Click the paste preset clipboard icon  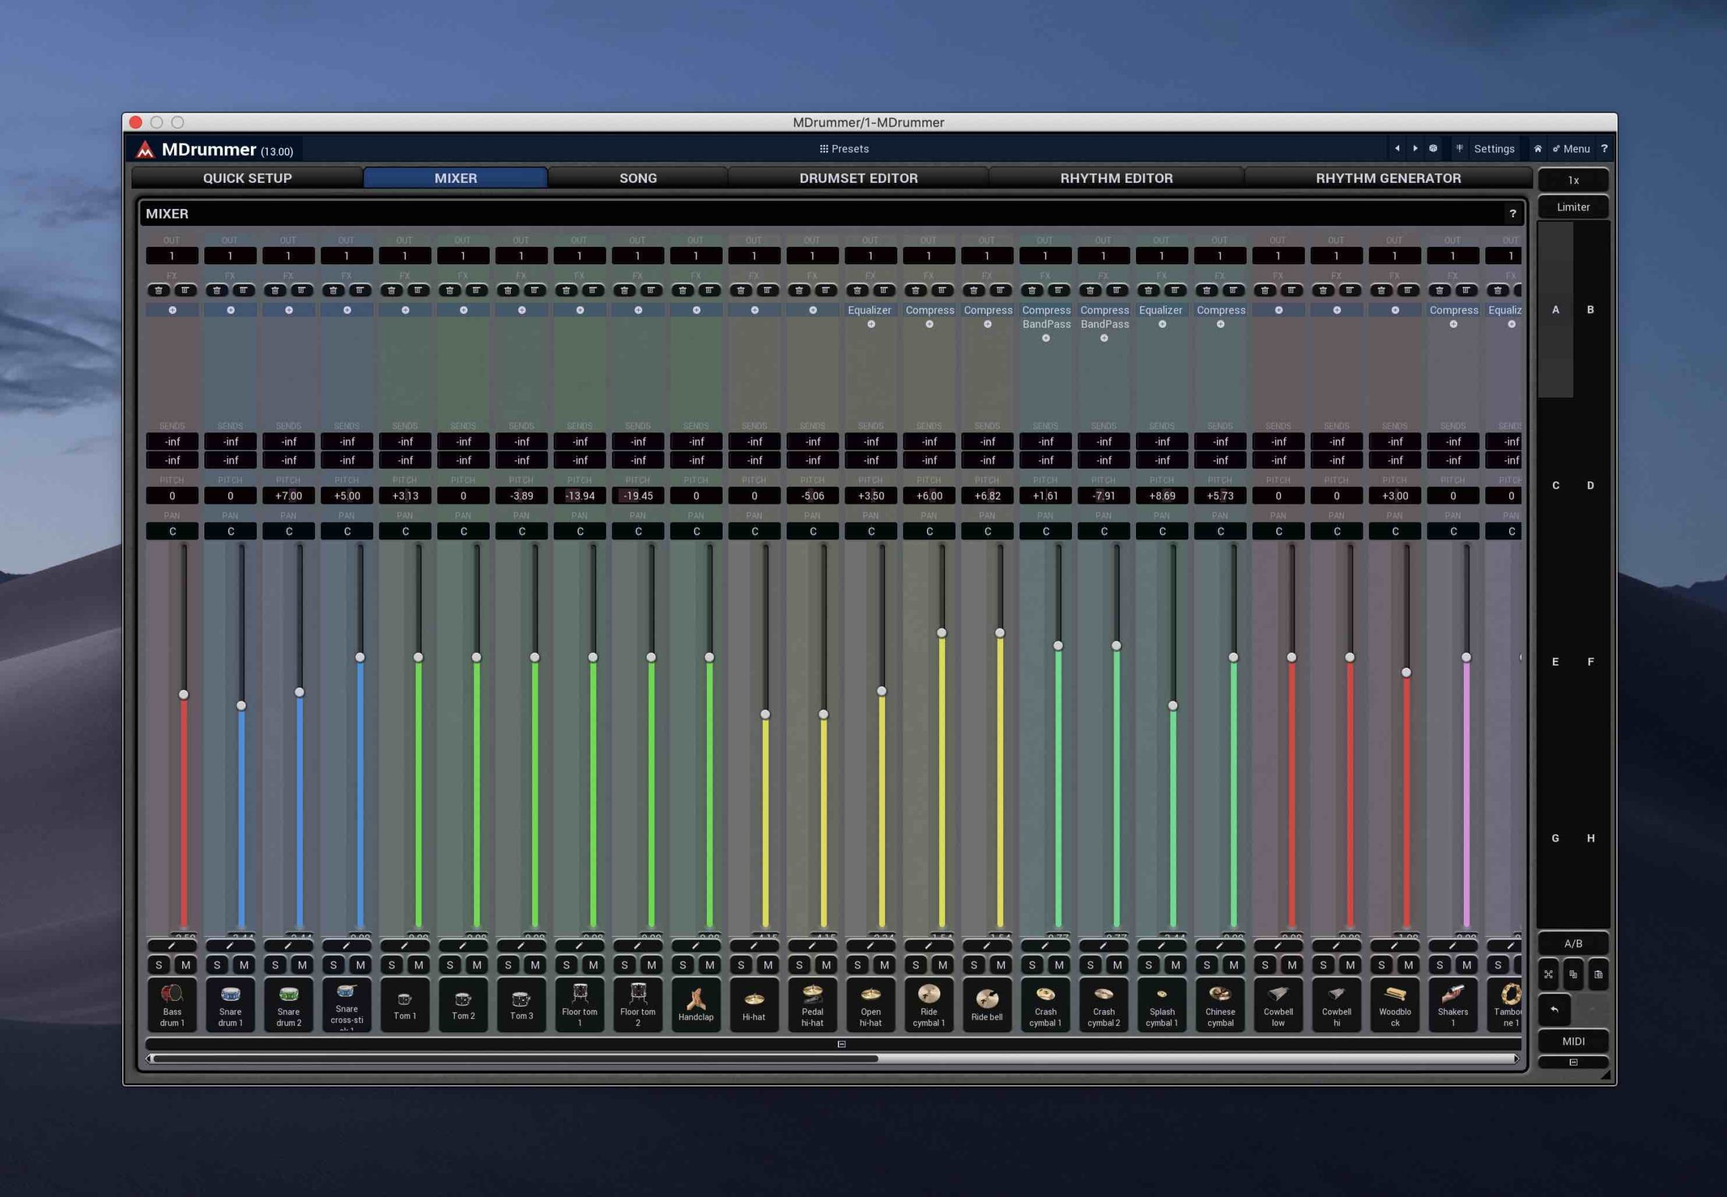tap(1598, 974)
